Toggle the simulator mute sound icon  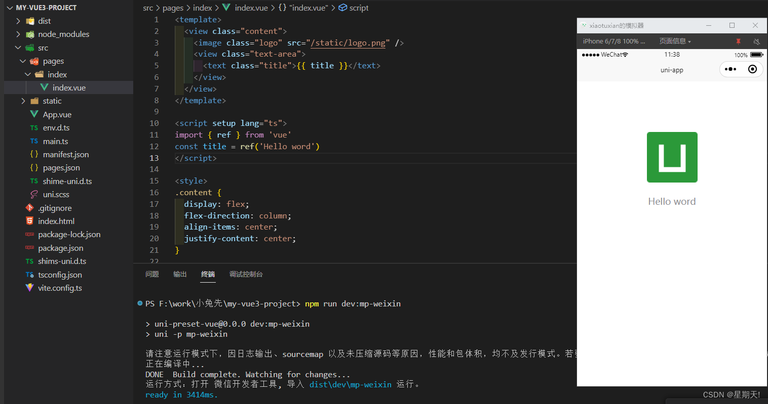click(x=756, y=41)
